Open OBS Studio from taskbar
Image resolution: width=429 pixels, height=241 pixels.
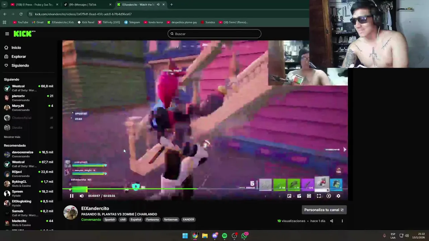coord(234,236)
